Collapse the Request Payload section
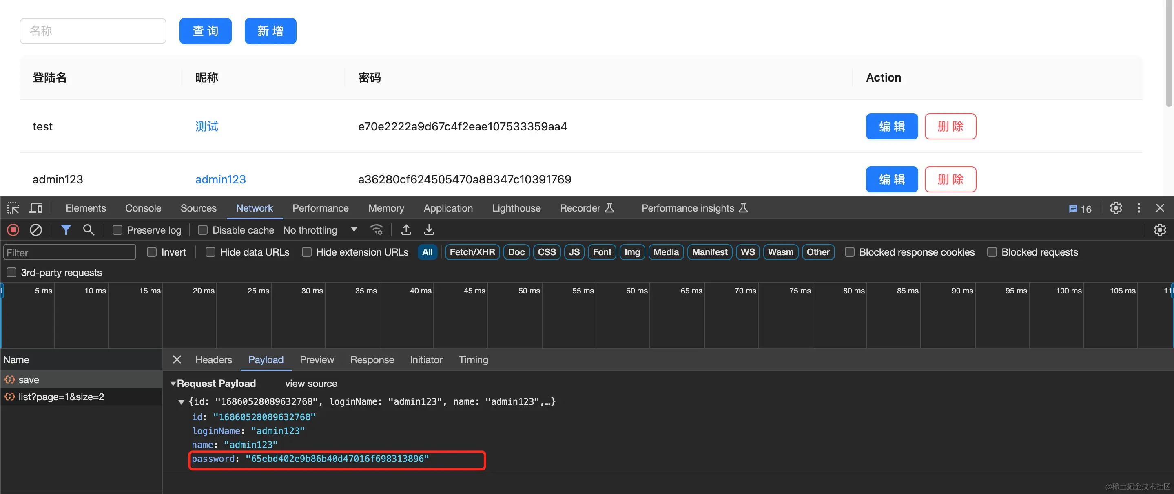 173,384
